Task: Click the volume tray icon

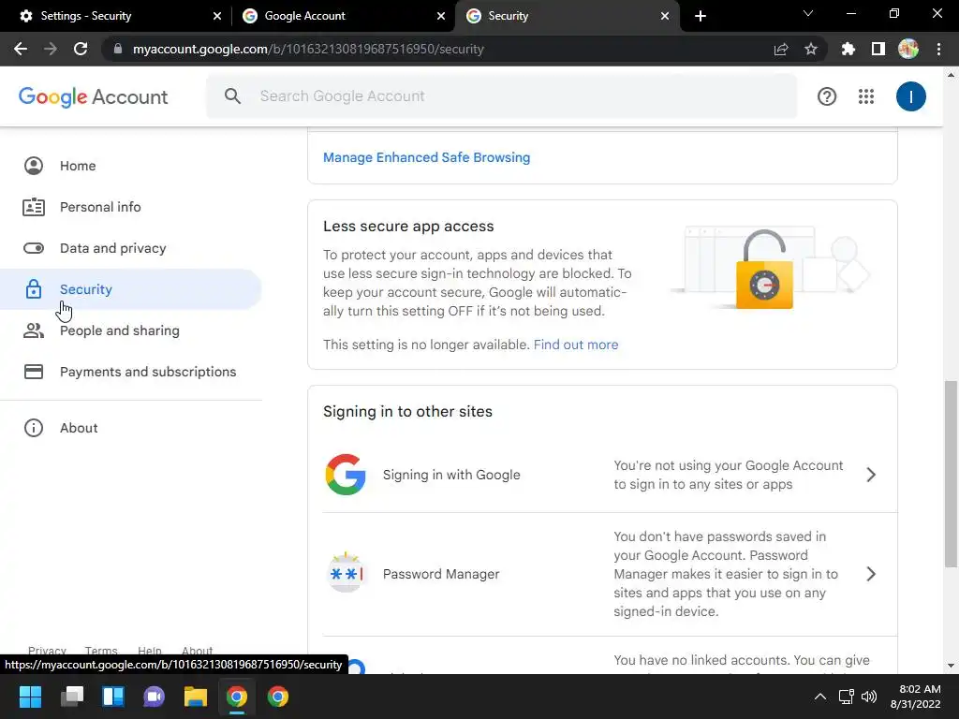Action: point(868,697)
